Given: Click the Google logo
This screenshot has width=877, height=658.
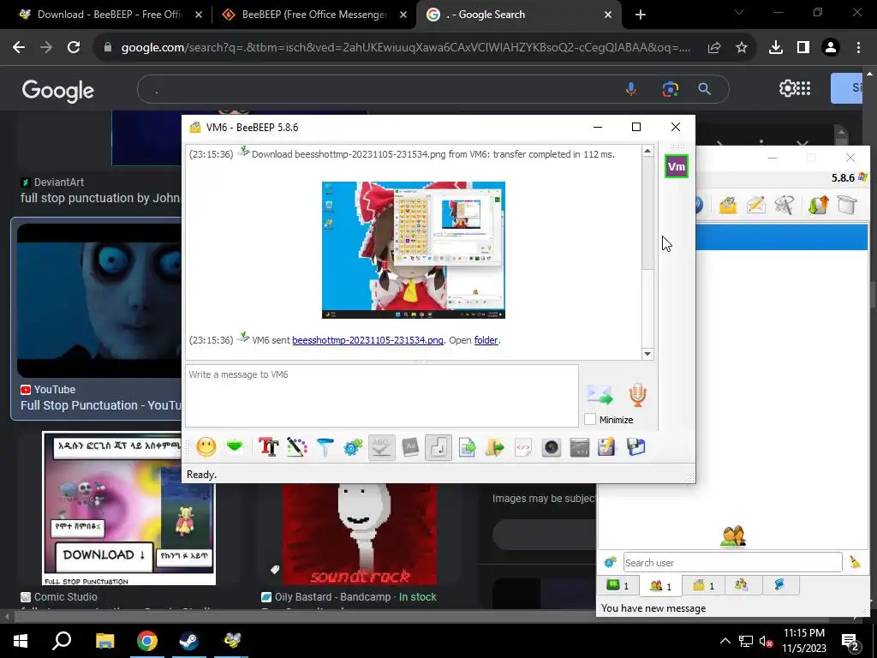Looking at the screenshot, I should pos(57,89).
